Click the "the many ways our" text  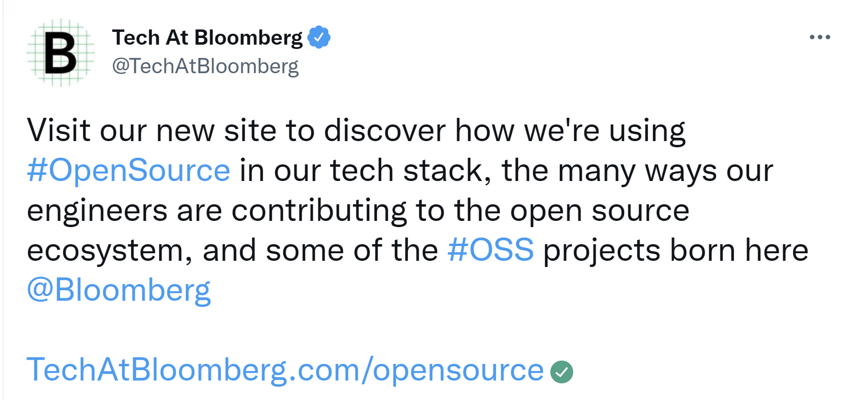click(637, 170)
